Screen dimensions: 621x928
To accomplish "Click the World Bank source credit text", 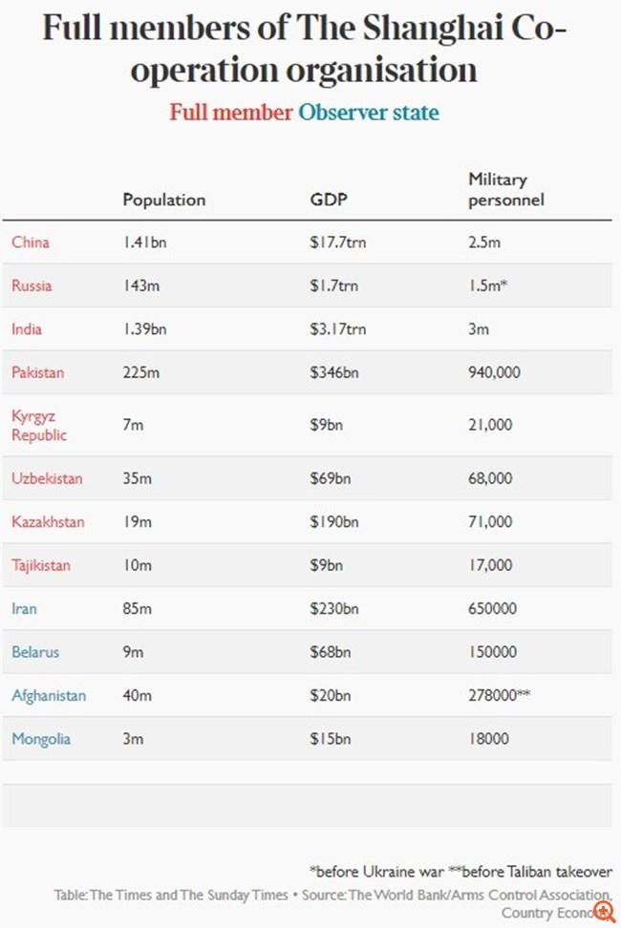I will (478, 895).
